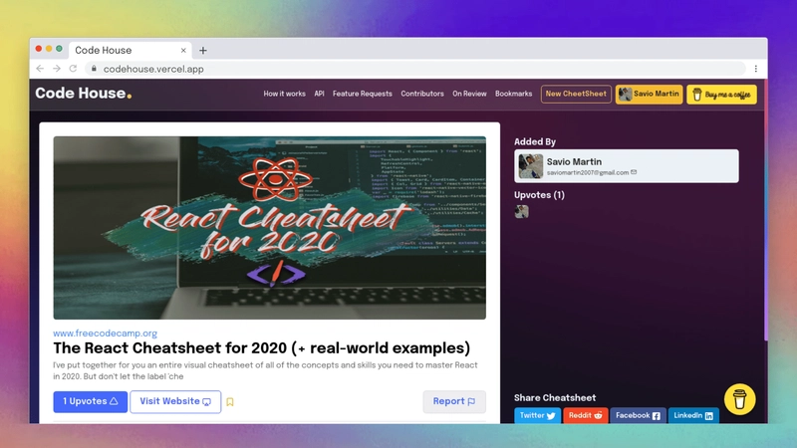Go to Bookmarks in the navbar
The width and height of the screenshot is (797, 448).
pos(513,94)
